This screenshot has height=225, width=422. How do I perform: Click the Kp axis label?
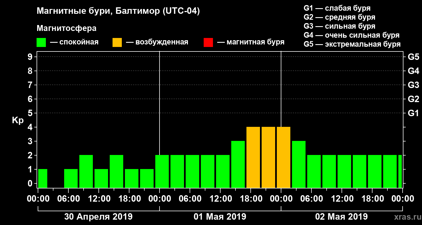click(18, 121)
